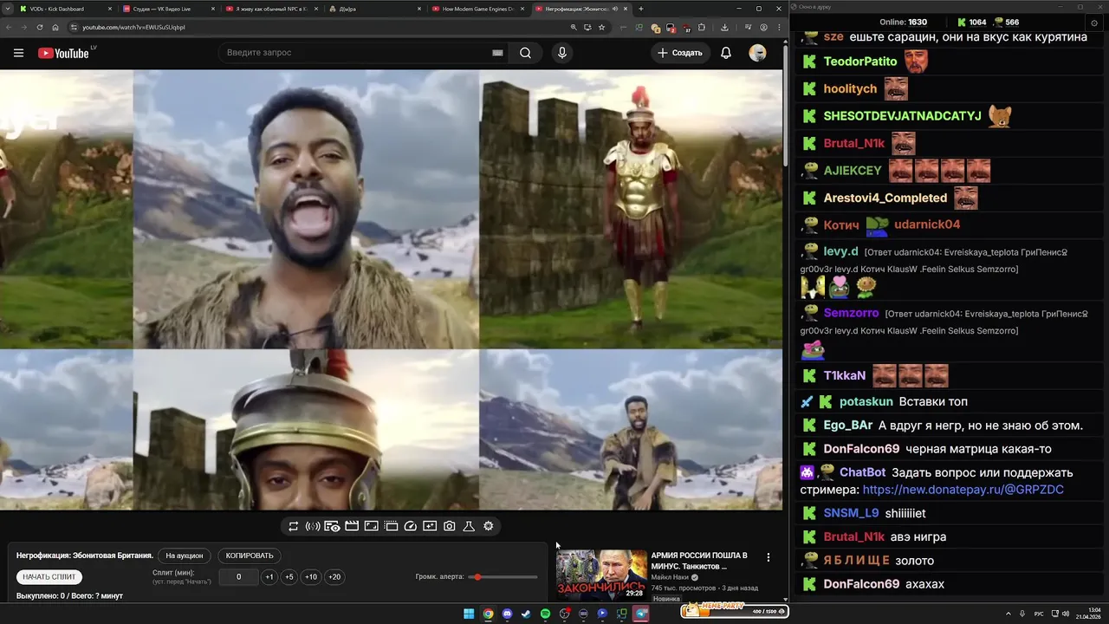Click the resize player frame icon
Viewport: 1109px width, 624px height.
pos(371,526)
